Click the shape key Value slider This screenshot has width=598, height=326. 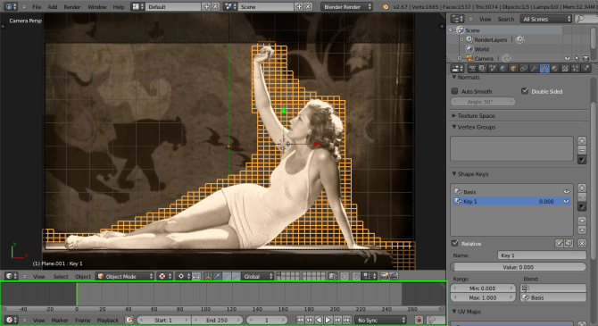[519, 267]
